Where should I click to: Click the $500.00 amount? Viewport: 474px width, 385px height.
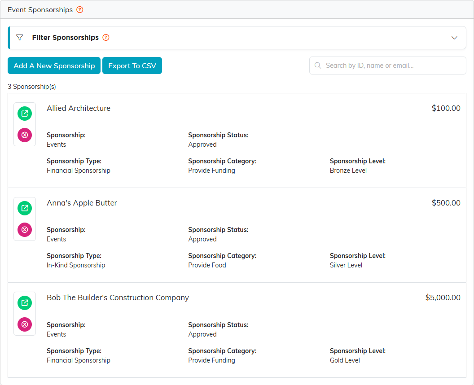pyautogui.click(x=446, y=203)
